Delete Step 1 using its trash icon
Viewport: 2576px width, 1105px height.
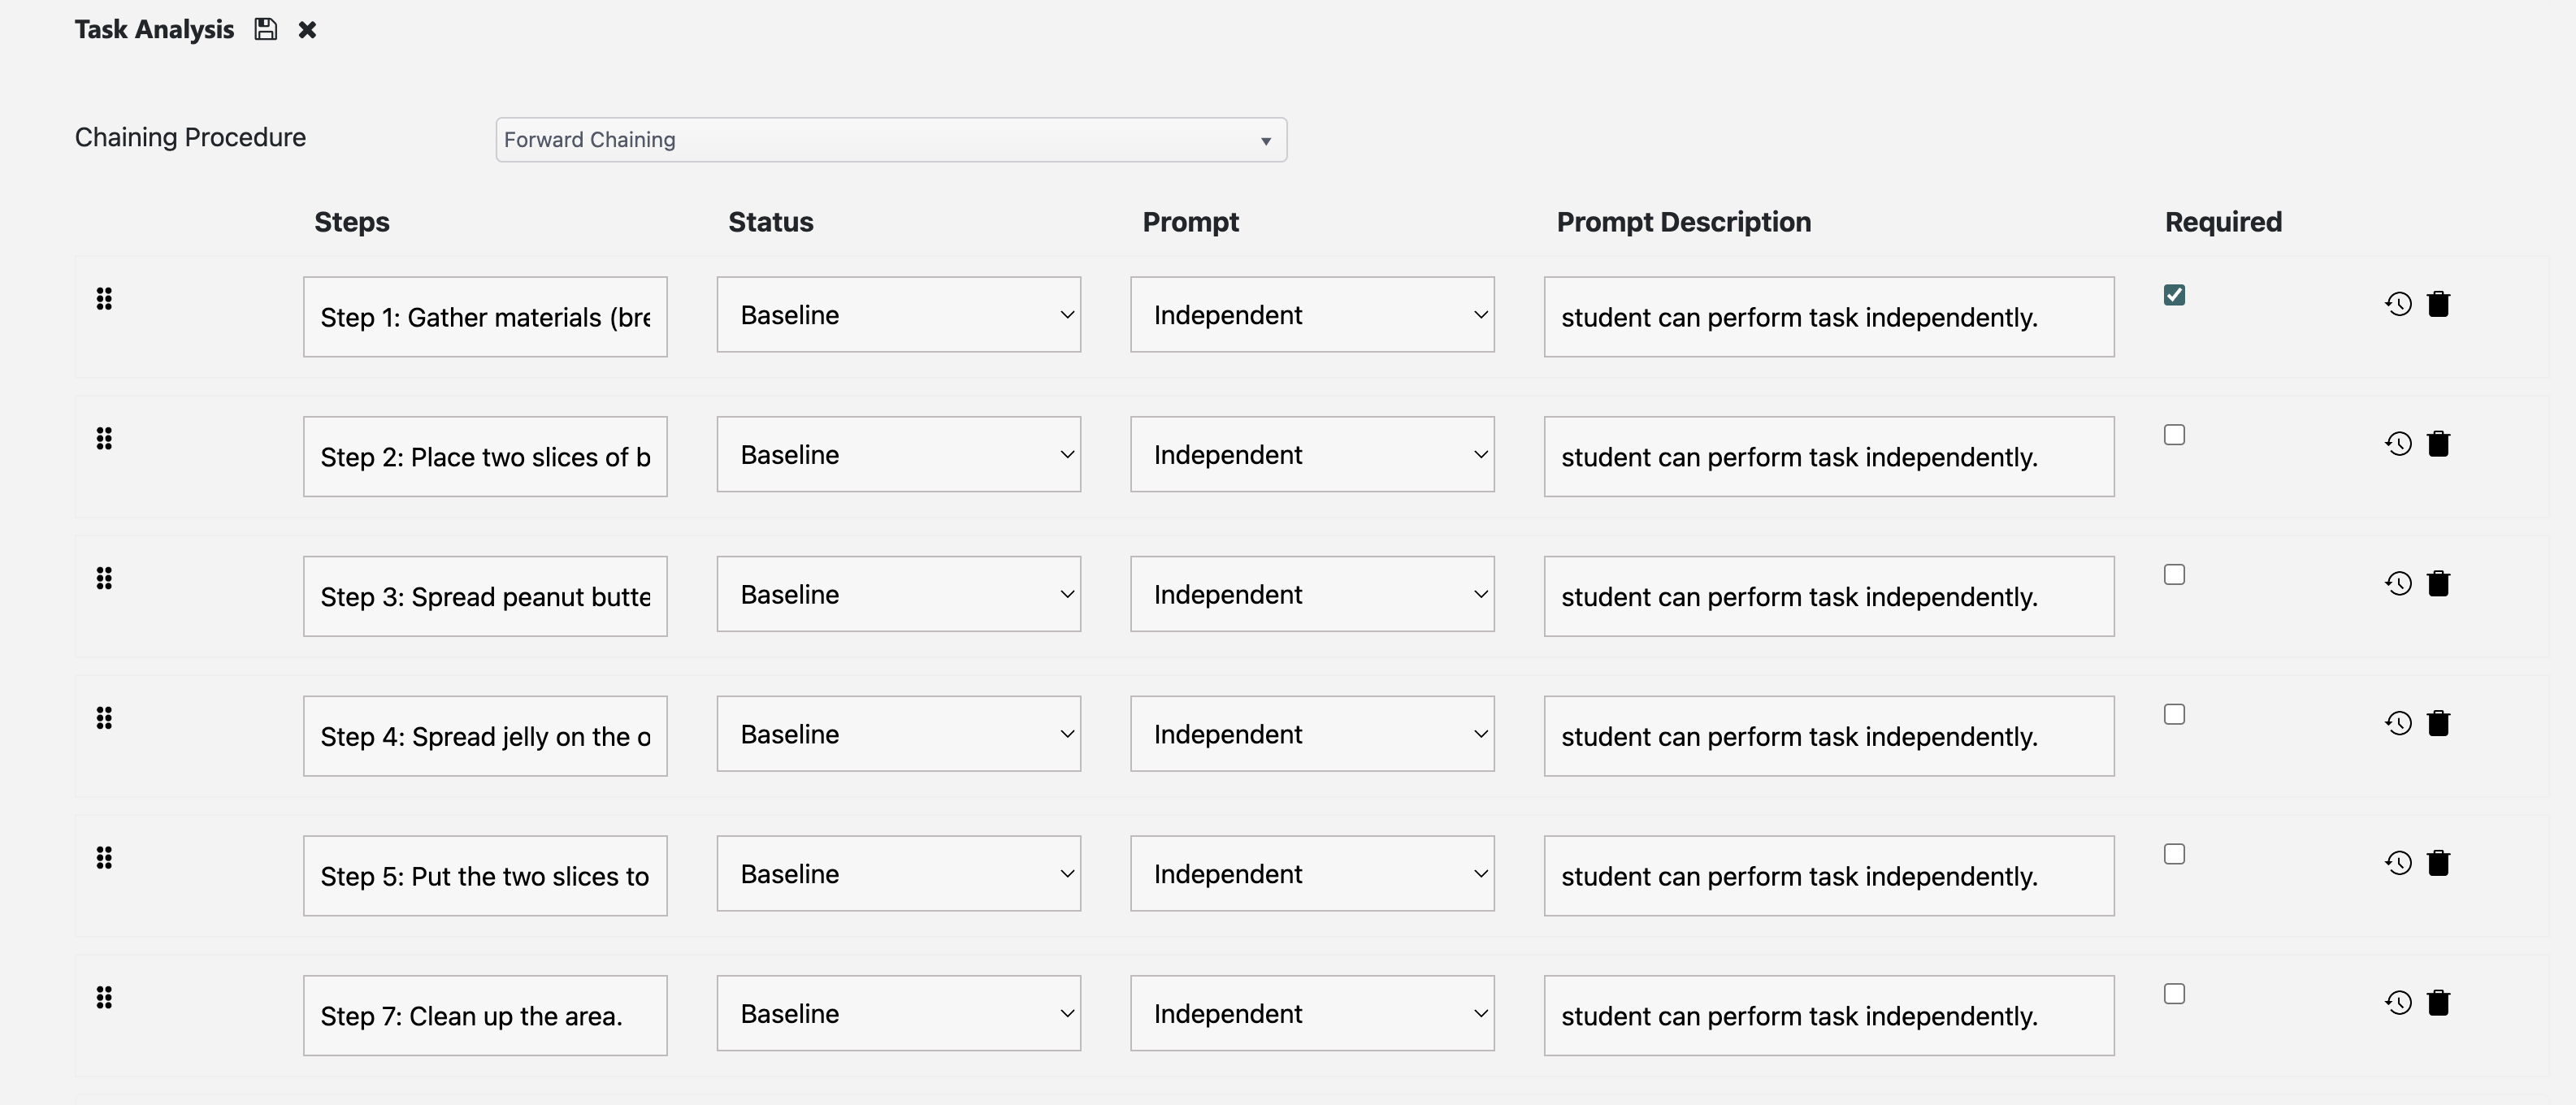click(x=2438, y=304)
